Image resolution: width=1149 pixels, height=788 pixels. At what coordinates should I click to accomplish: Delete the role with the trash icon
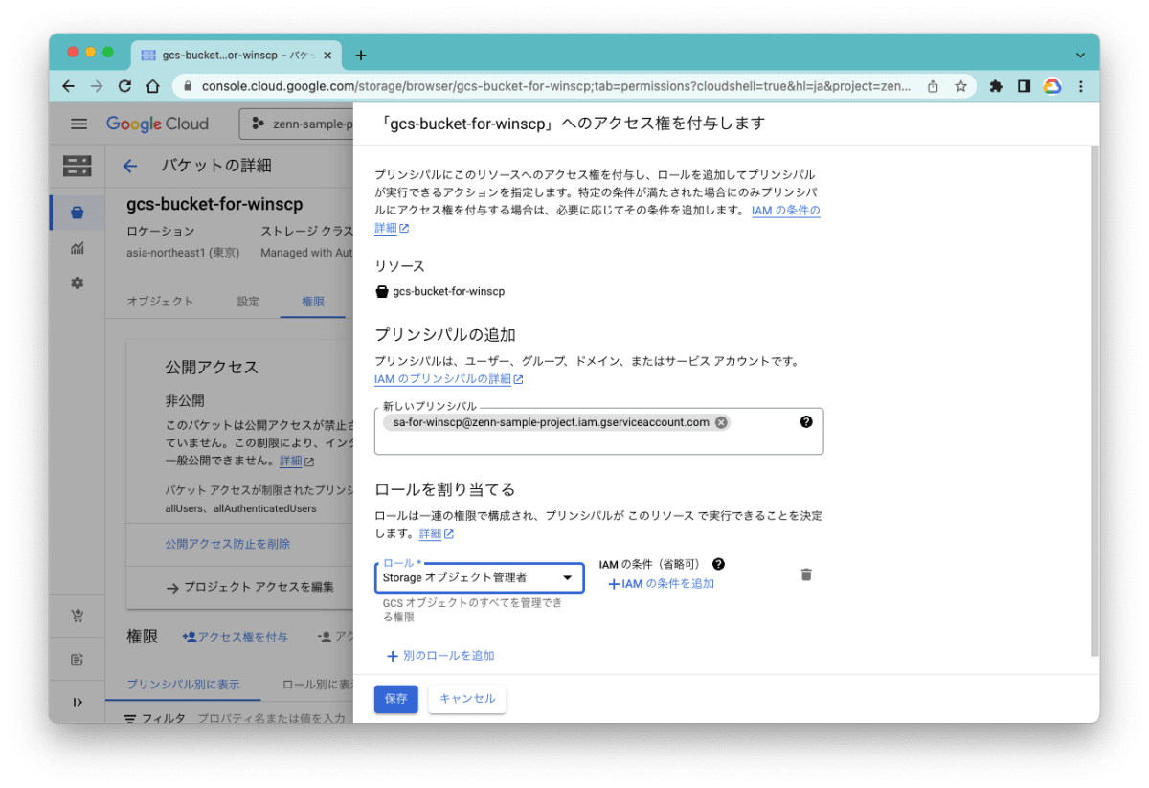pyautogui.click(x=806, y=574)
